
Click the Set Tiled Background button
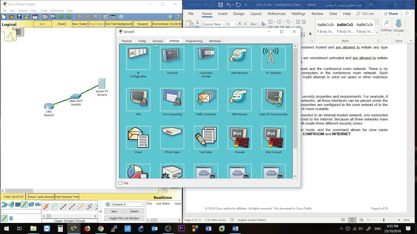(x=119, y=24)
